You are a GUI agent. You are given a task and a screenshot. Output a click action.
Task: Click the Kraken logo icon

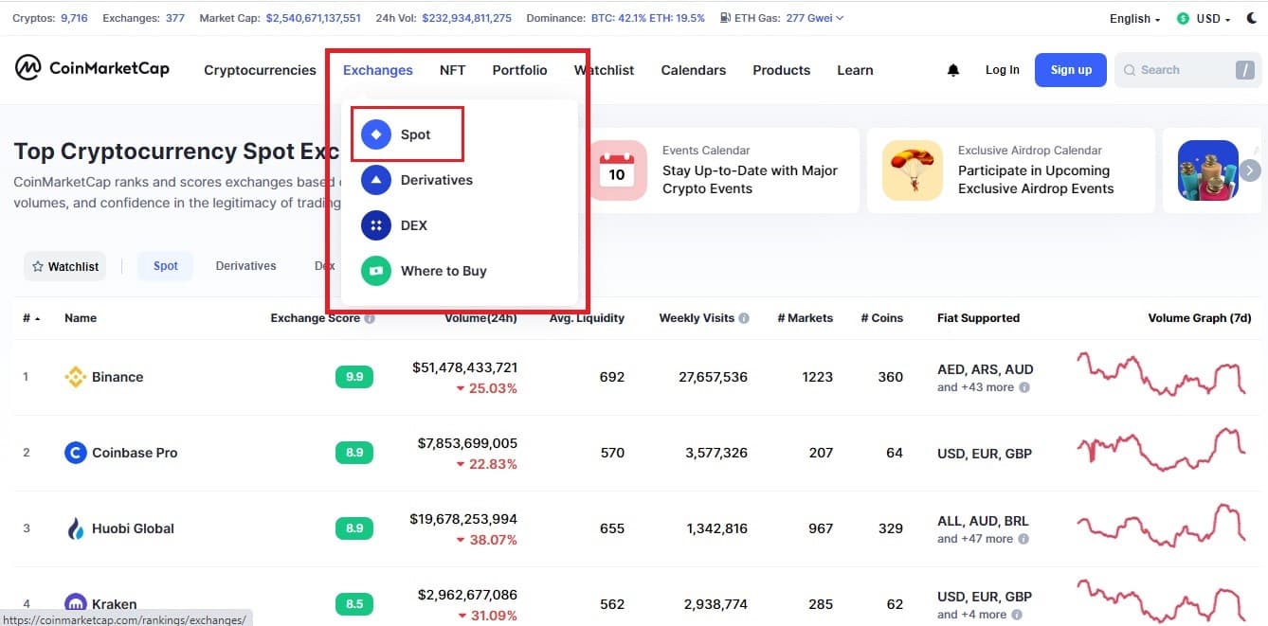75,603
